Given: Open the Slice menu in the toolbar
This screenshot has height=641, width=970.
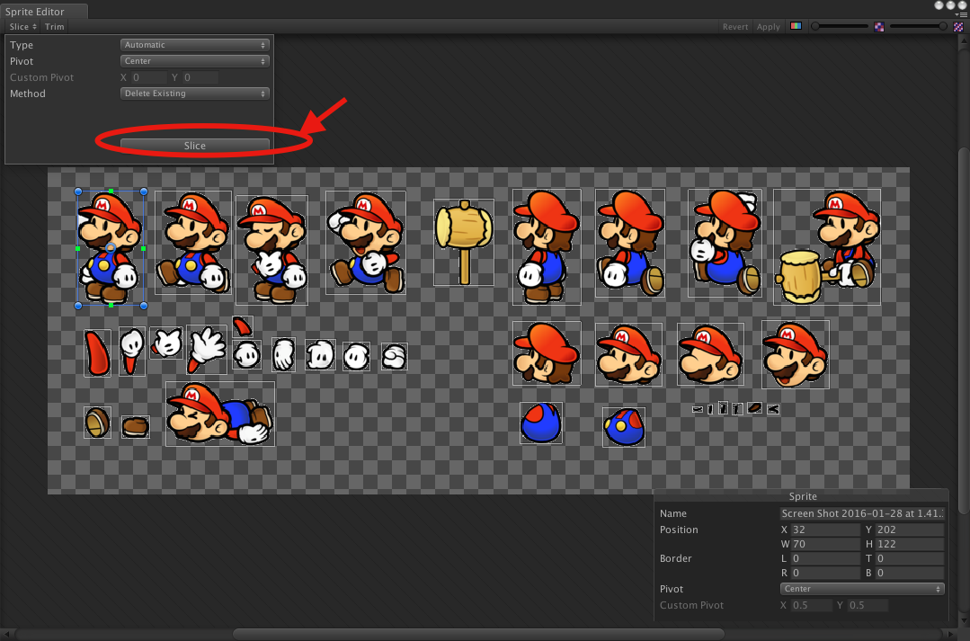Looking at the screenshot, I should (22, 27).
